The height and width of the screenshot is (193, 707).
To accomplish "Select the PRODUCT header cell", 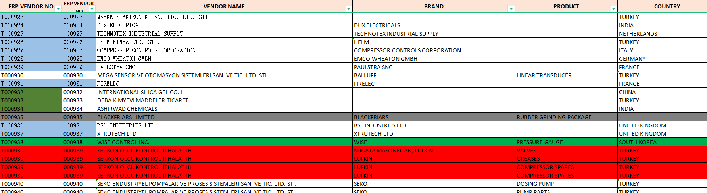I will tap(566, 6).
